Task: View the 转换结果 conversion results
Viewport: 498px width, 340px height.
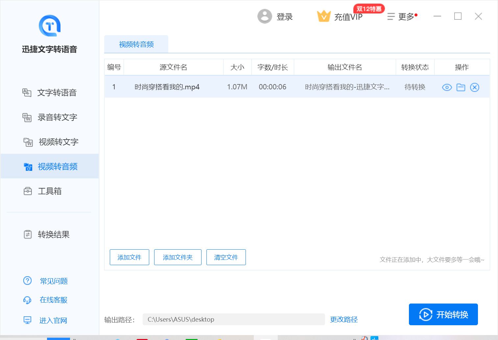Action: [54, 234]
